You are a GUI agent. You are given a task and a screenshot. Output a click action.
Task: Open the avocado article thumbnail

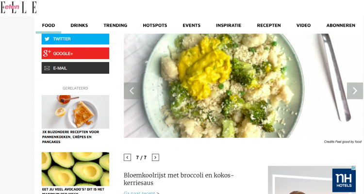(75, 169)
